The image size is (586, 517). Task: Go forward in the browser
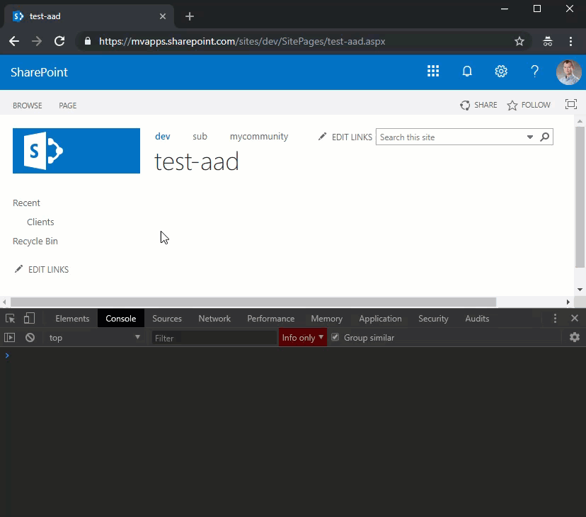37,41
